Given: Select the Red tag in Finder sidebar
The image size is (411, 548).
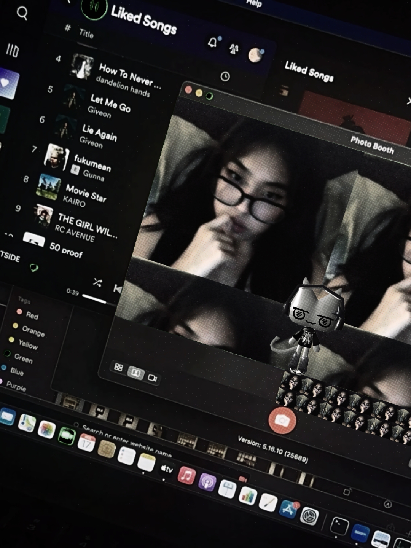Looking at the screenshot, I should [x=32, y=315].
